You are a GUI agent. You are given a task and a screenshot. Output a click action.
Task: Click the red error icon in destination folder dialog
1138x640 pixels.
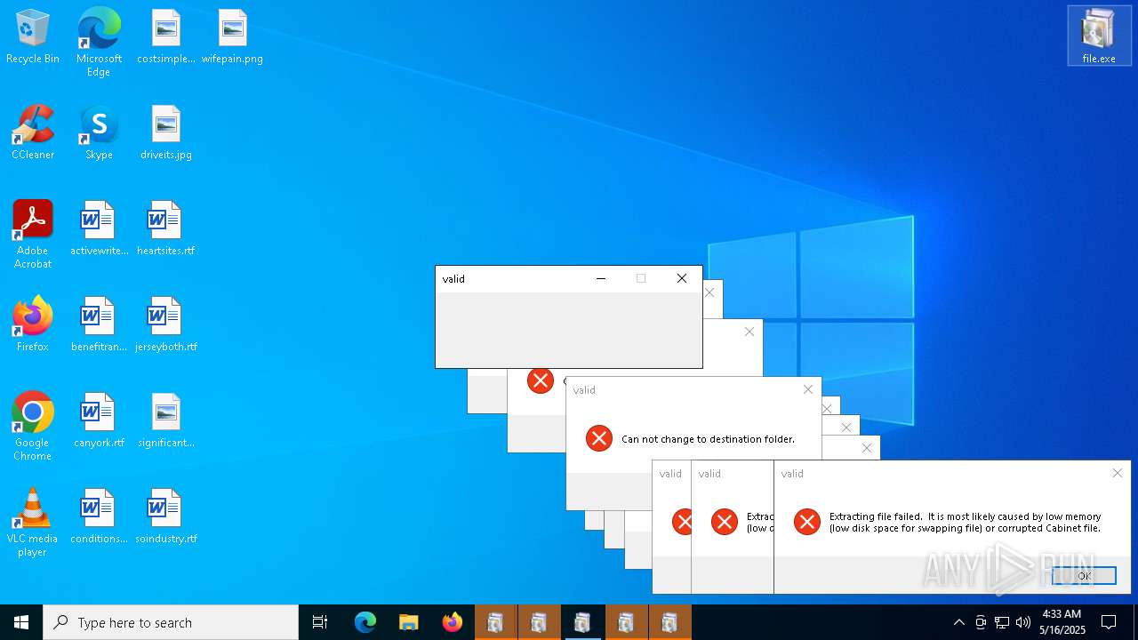point(599,438)
